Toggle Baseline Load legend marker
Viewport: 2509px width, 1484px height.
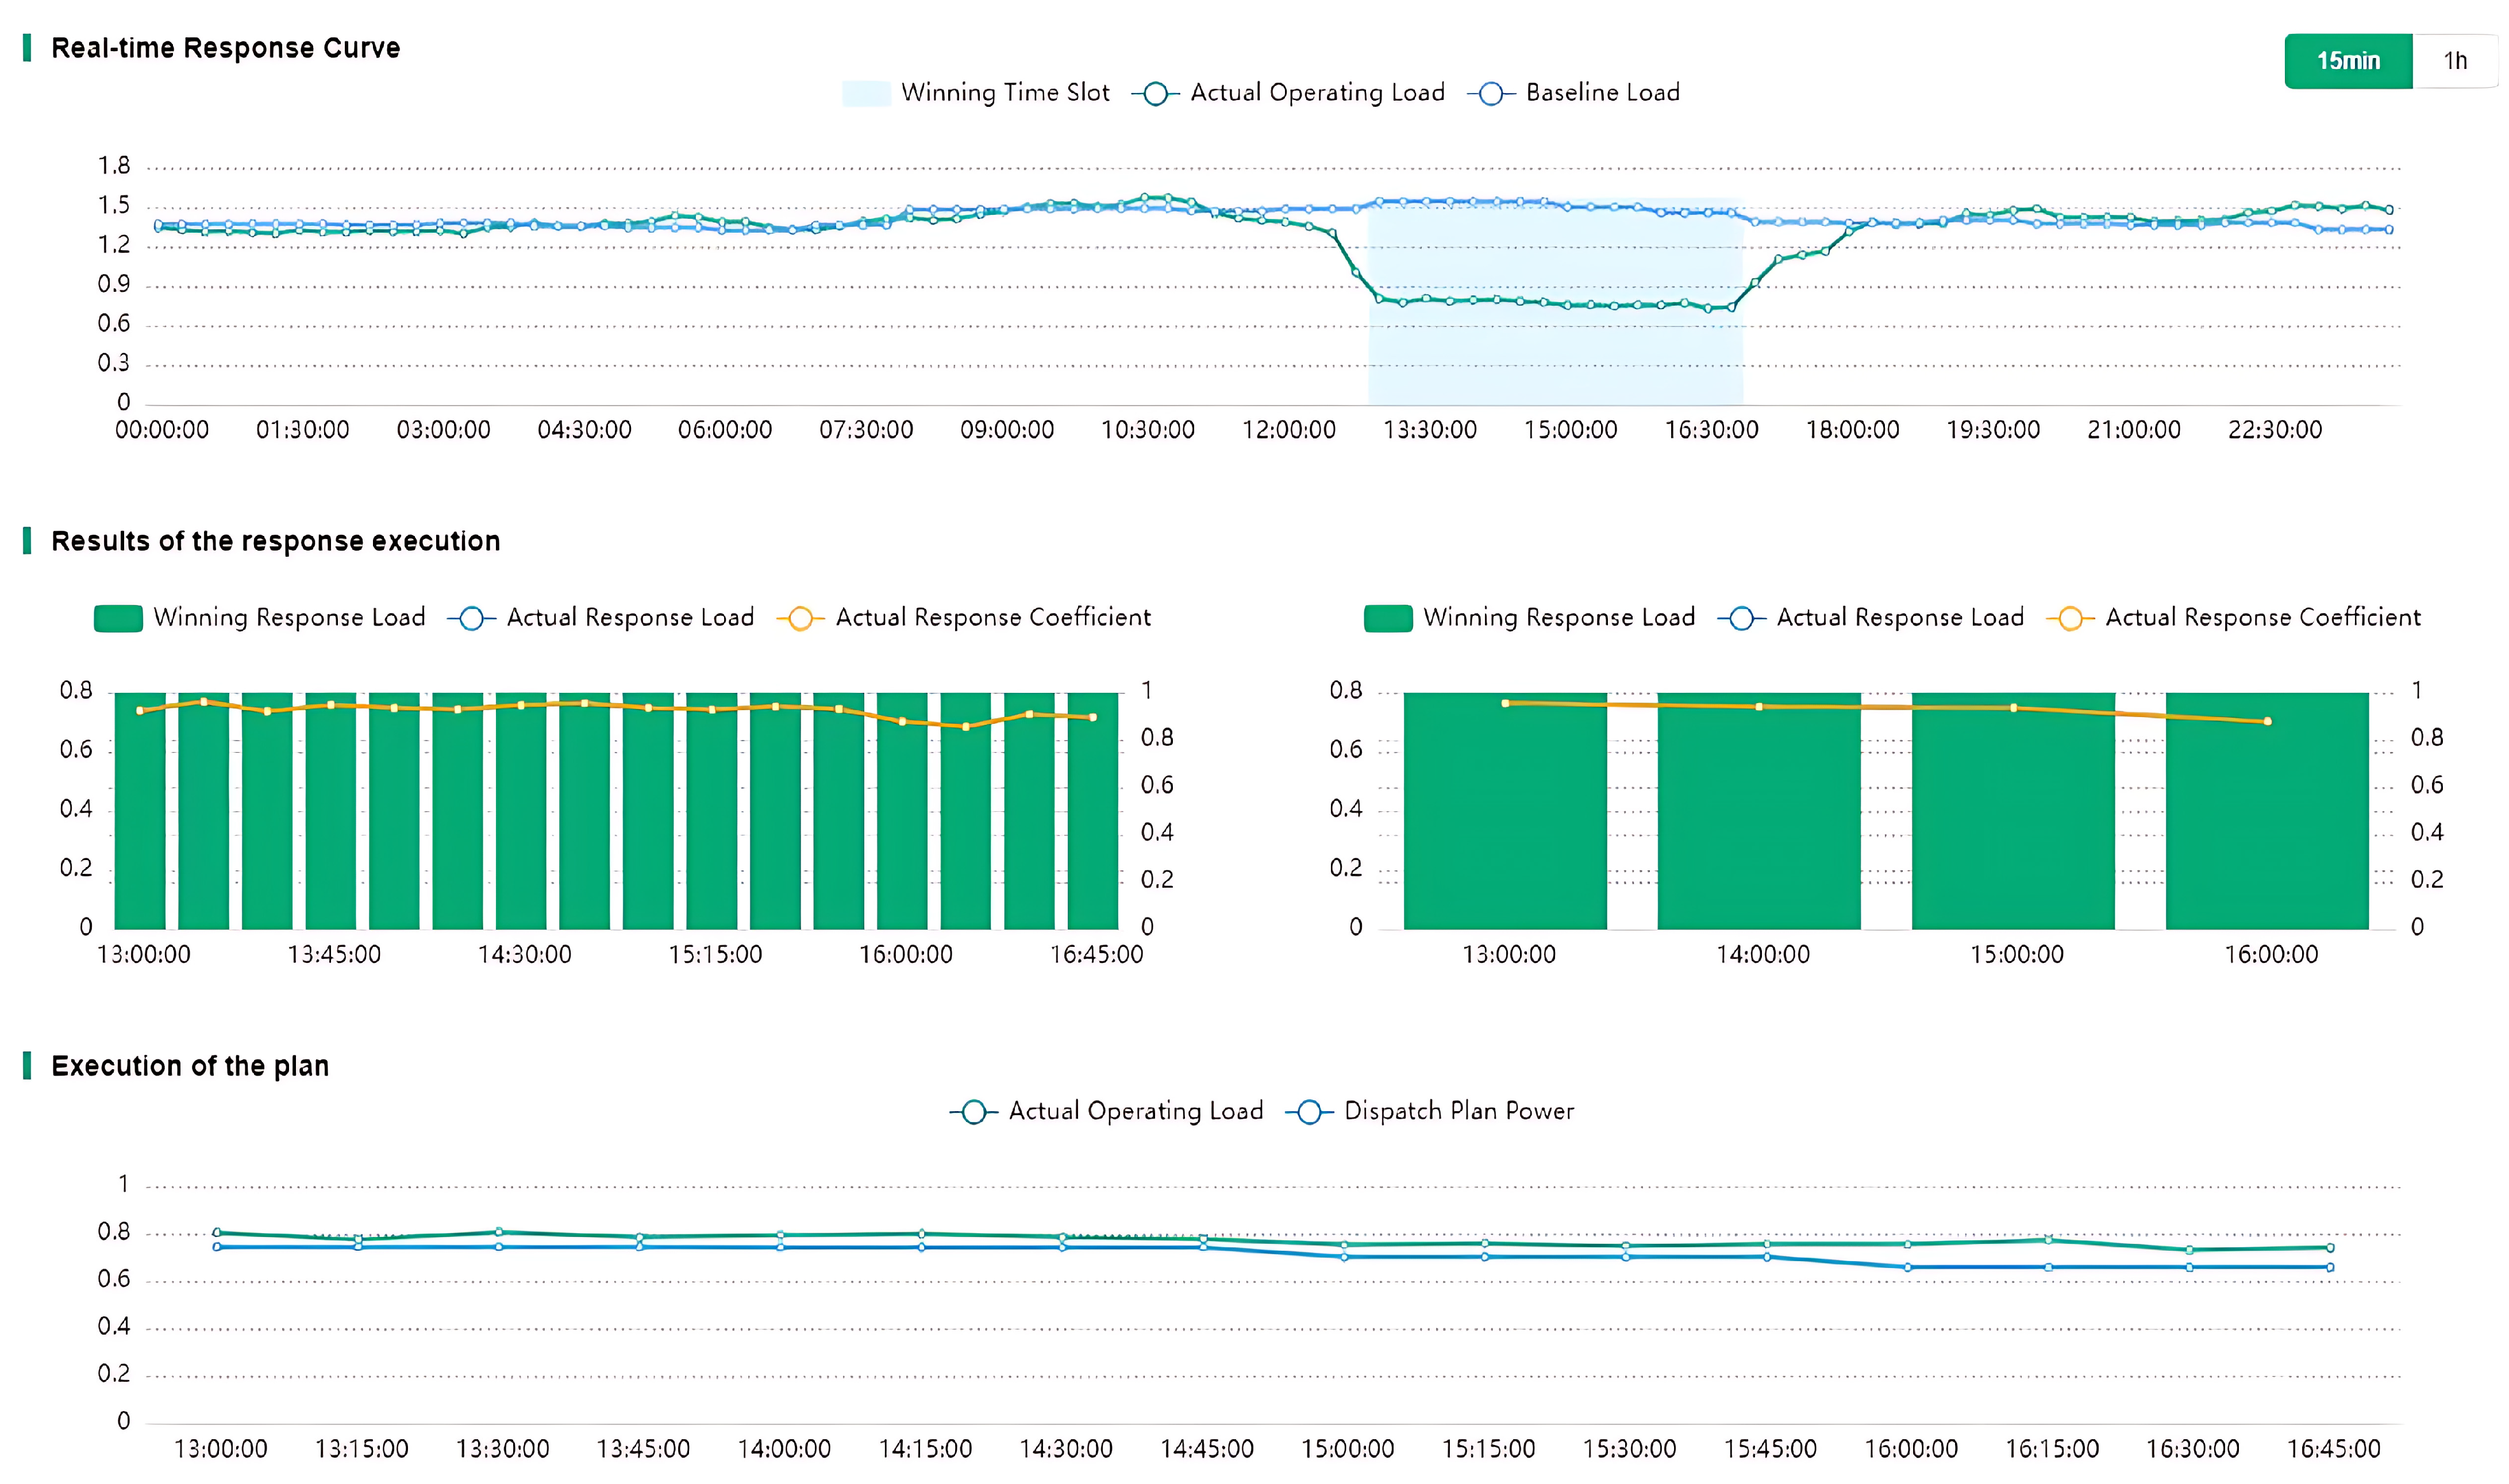click(1490, 93)
